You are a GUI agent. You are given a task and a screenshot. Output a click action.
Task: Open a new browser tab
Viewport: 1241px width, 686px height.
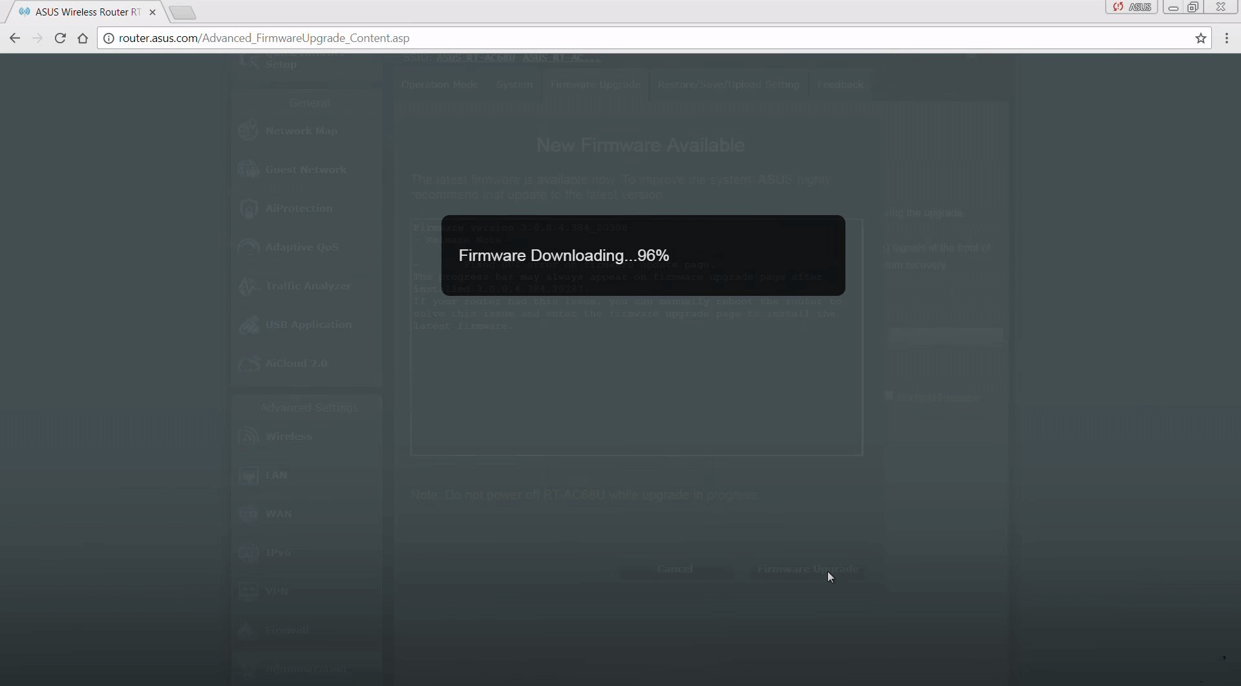[x=183, y=12]
